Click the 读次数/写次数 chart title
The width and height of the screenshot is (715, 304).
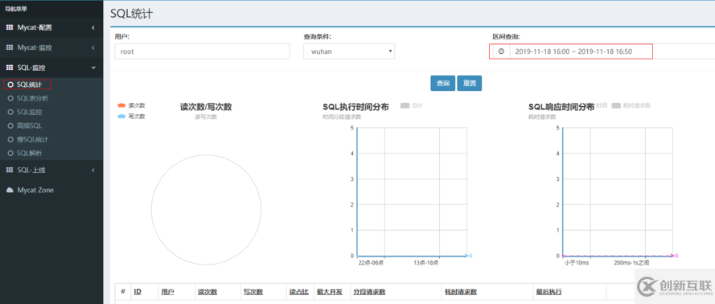pyautogui.click(x=206, y=107)
